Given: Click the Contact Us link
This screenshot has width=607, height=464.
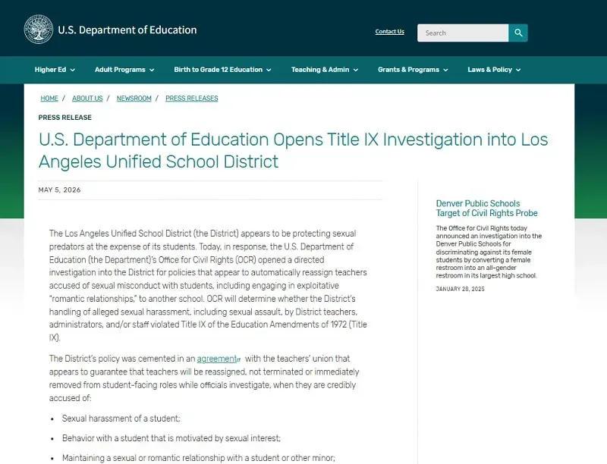Looking at the screenshot, I should 389,32.
